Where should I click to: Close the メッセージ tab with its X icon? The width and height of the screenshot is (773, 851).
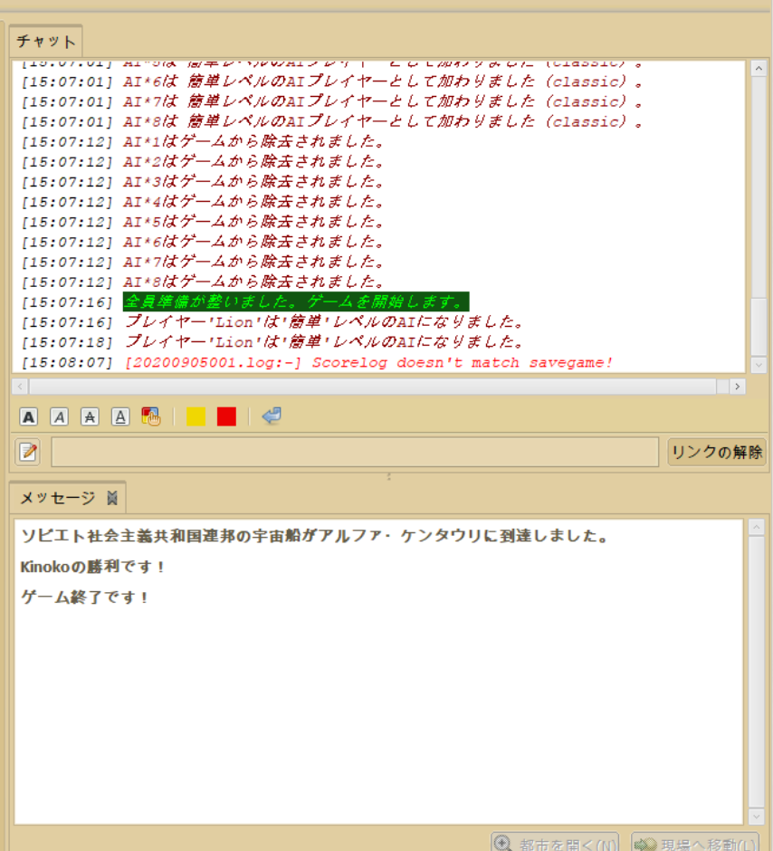(112, 498)
